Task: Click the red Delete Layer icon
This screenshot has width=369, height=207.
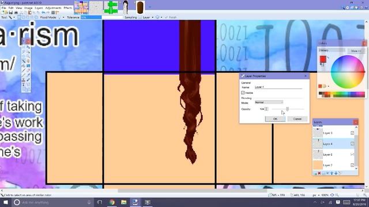Action: tap(319, 173)
